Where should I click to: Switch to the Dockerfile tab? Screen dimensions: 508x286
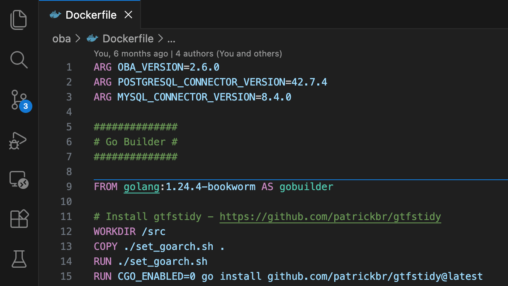91,15
